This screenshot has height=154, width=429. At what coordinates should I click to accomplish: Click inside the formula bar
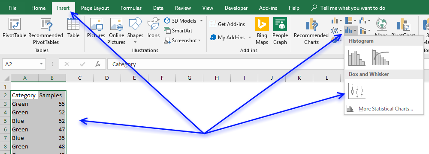[x=268, y=64]
